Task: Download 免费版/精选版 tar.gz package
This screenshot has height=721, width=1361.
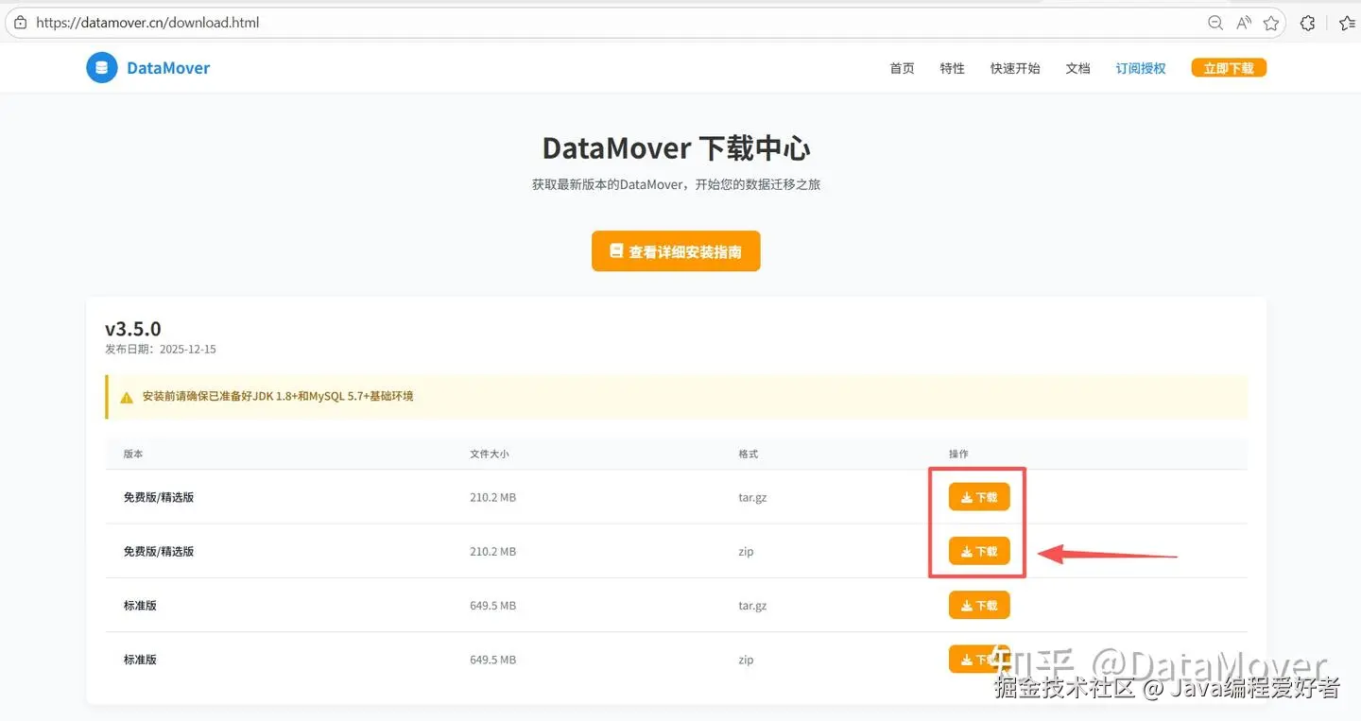Action: point(979,497)
